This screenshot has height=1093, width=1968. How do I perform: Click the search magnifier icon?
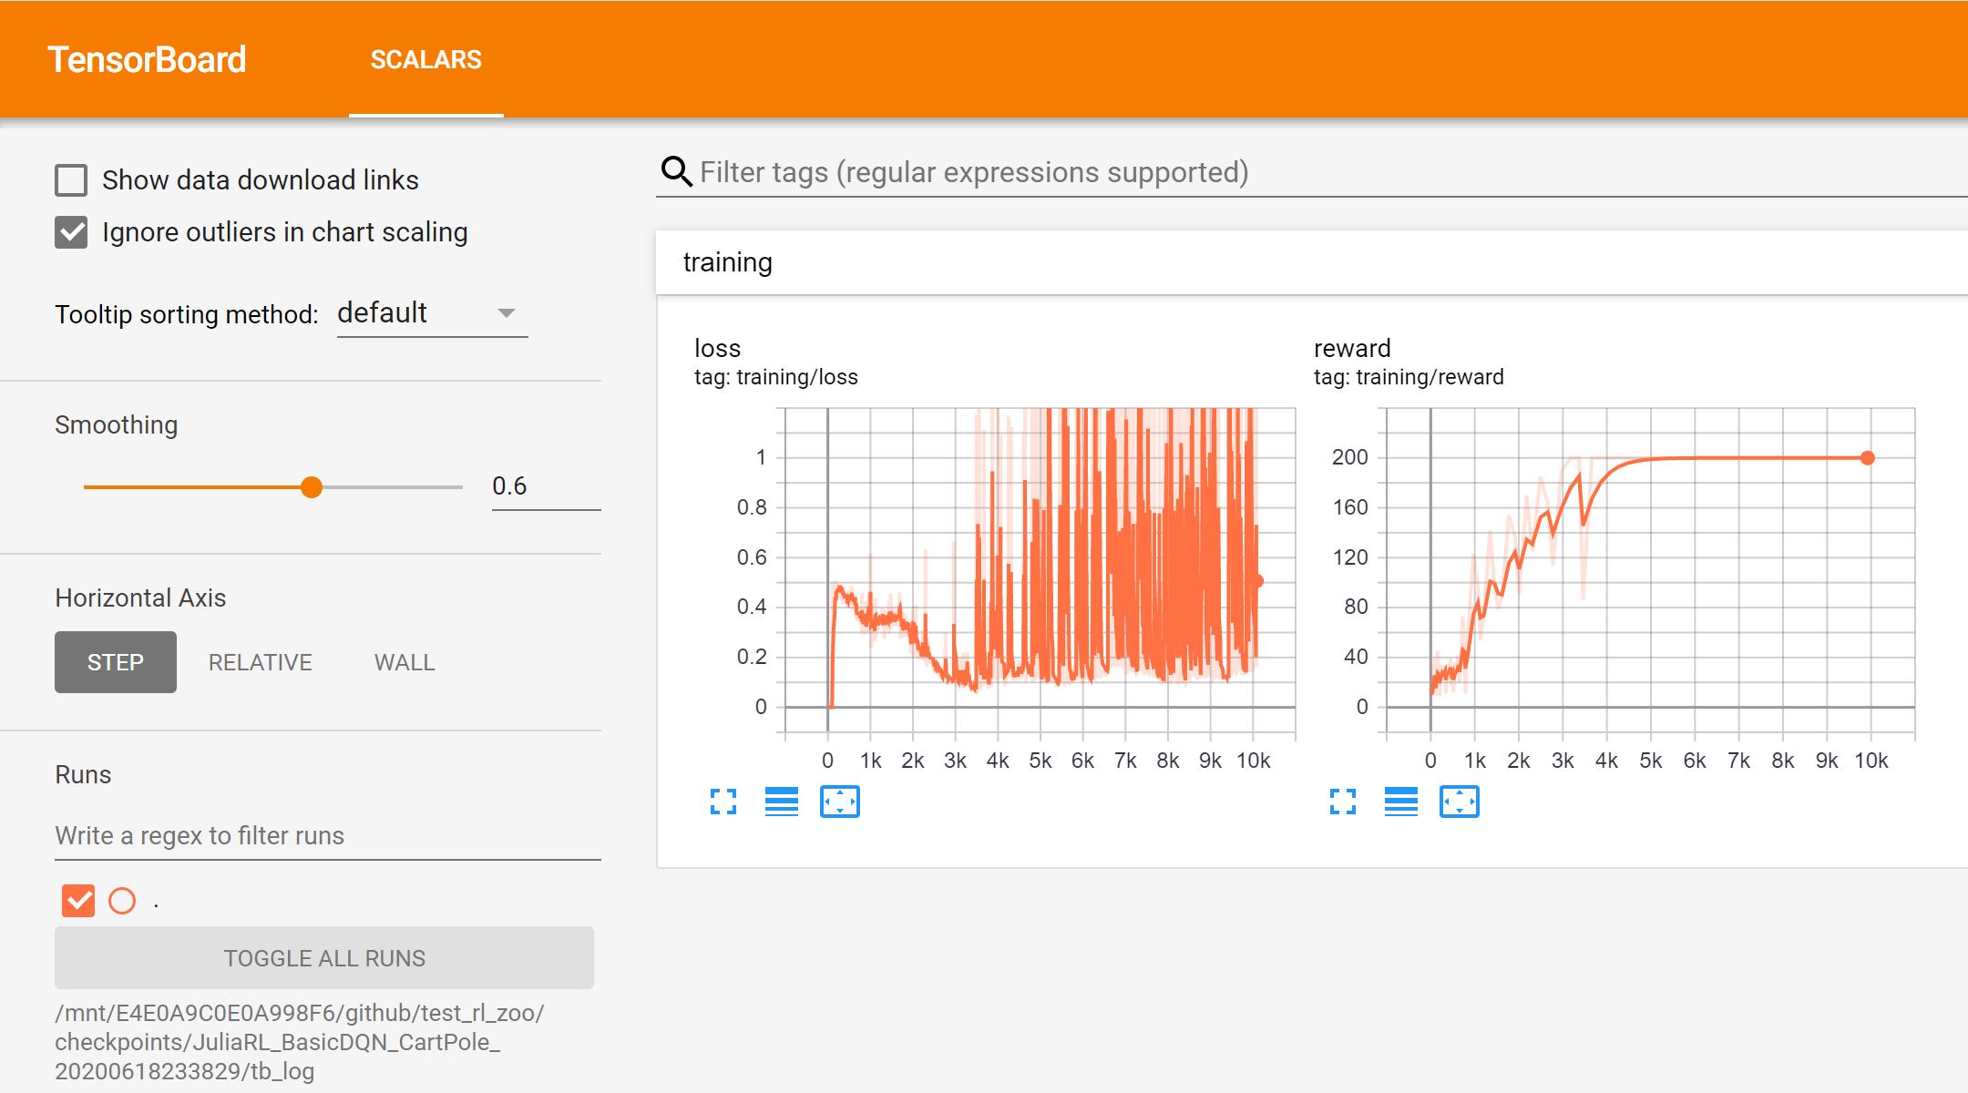coord(676,171)
